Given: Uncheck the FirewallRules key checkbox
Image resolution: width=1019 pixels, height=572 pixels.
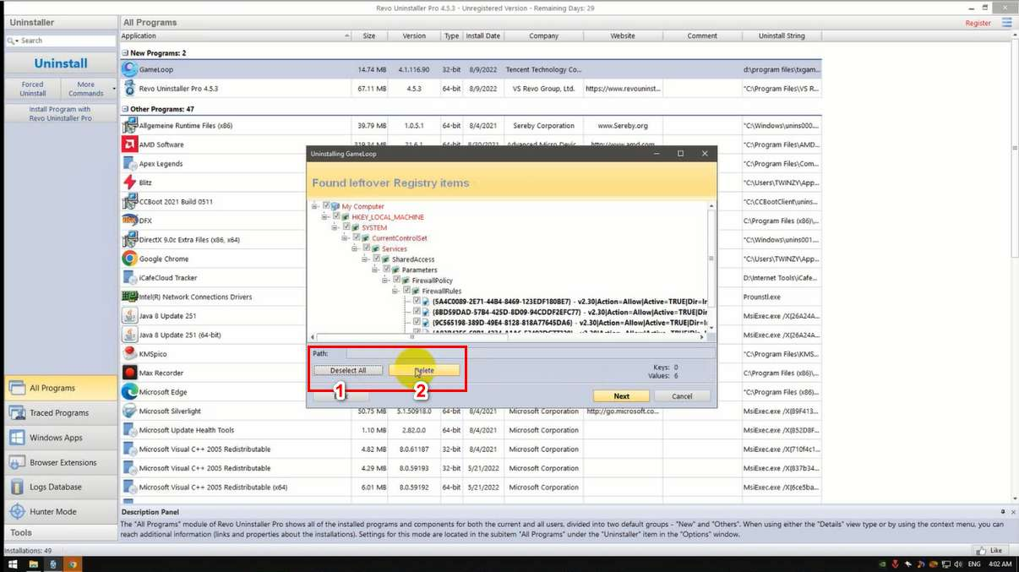Looking at the screenshot, I should [407, 291].
